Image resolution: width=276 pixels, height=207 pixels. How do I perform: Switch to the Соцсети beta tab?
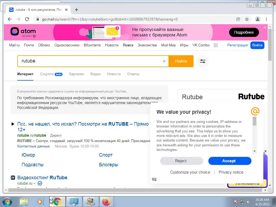point(51,74)
